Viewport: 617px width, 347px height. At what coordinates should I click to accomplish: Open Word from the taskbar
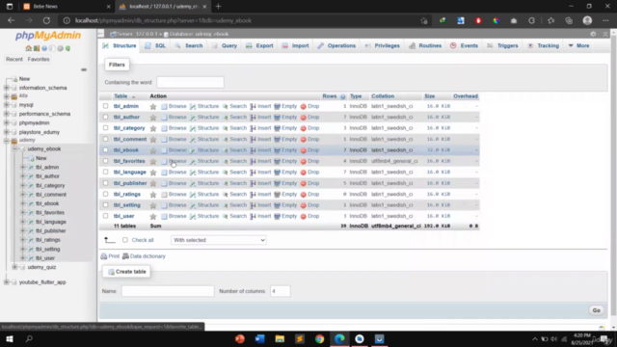259,338
